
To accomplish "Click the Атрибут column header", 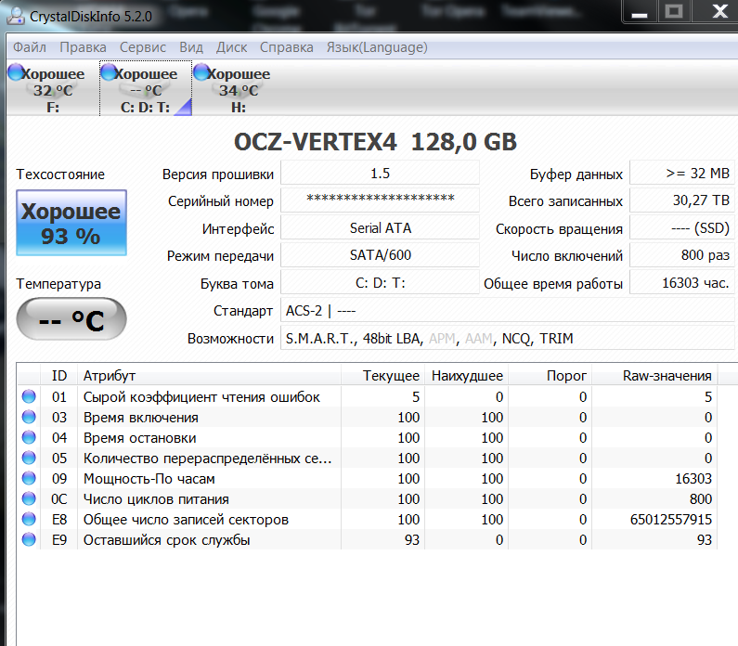I will tap(209, 376).
